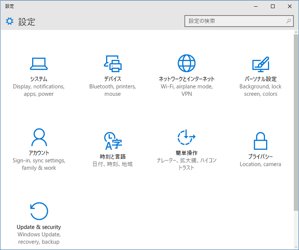Click 'Bluetooth, printers, mouse' description
This screenshot has height=250, width=299.
(x=113, y=90)
